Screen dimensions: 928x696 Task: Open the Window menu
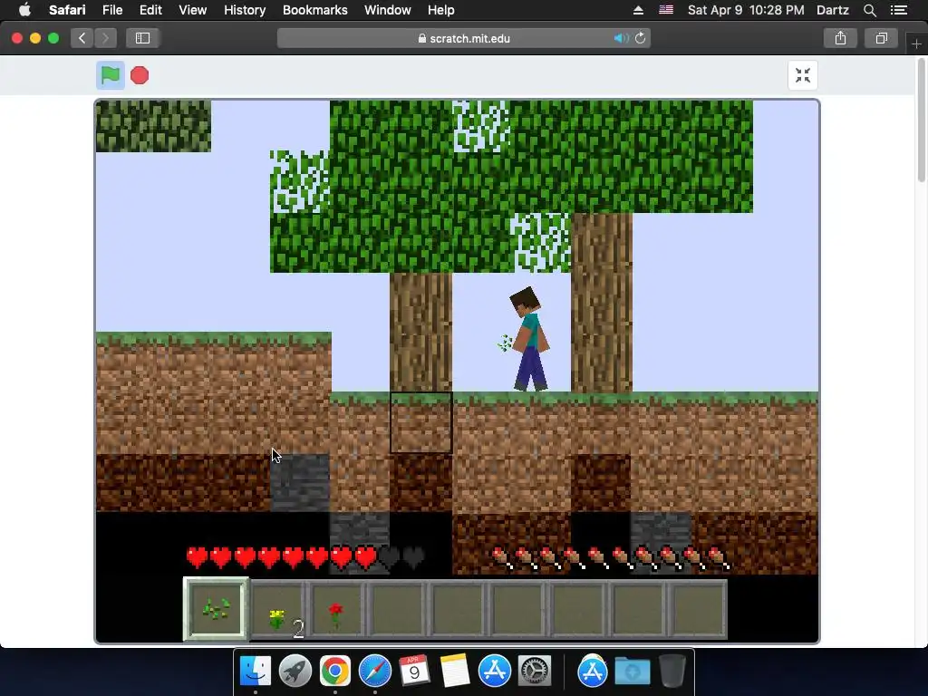[387, 10]
